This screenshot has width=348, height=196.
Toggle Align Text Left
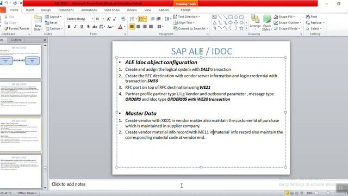132,27
